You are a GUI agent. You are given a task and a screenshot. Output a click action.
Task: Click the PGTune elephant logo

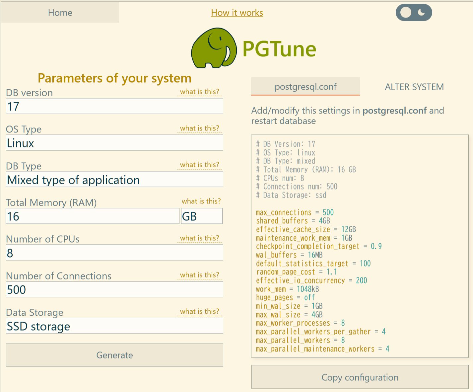coord(214,48)
